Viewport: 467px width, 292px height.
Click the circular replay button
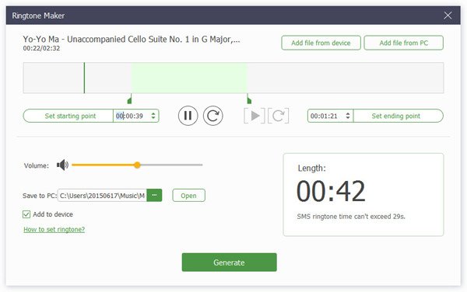(213, 116)
